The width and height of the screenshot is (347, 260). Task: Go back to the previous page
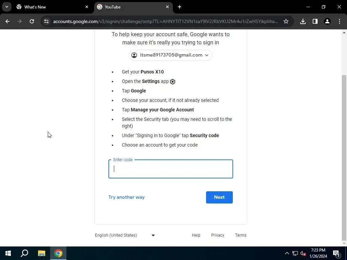point(7,21)
